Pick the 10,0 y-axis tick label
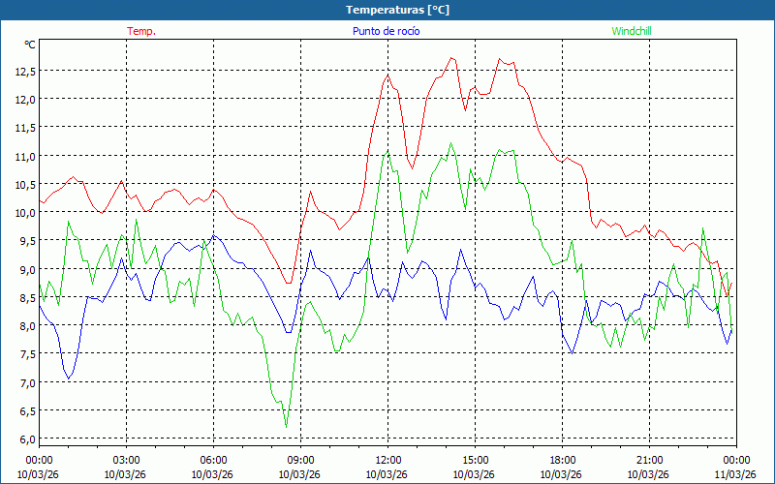This screenshot has height=484, width=775. [24, 212]
